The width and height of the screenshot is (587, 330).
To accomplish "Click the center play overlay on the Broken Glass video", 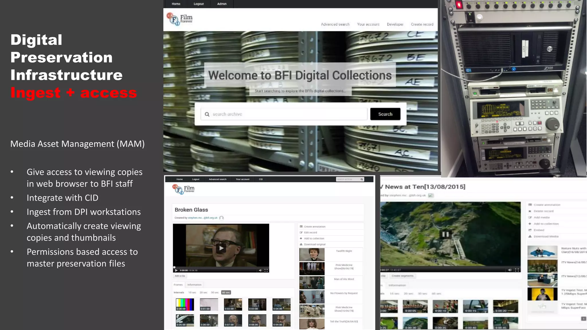I will click(x=221, y=248).
